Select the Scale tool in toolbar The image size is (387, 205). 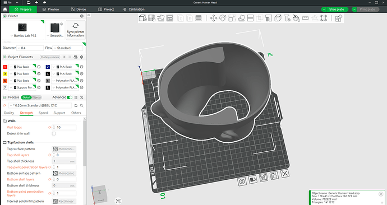(x=232, y=18)
